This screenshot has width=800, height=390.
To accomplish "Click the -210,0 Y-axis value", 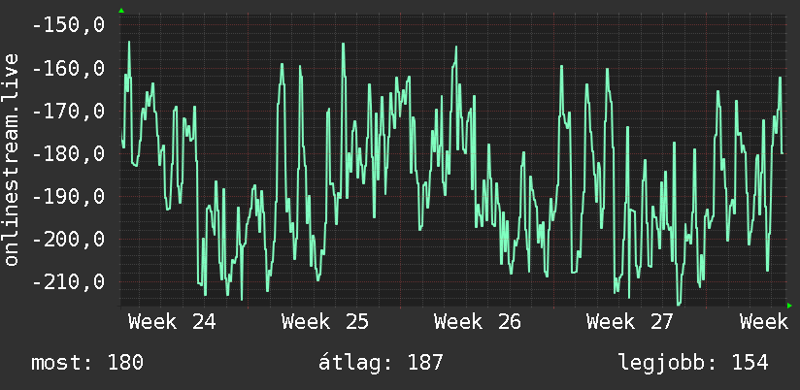I will pos(68,281).
